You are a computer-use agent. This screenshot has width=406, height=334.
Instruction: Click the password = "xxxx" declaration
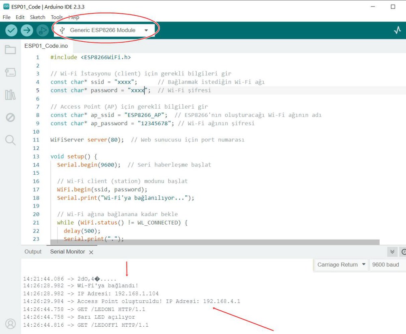pos(101,90)
